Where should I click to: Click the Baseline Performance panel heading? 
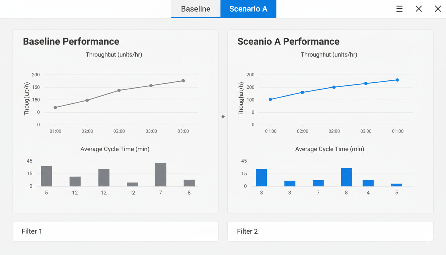click(x=71, y=42)
